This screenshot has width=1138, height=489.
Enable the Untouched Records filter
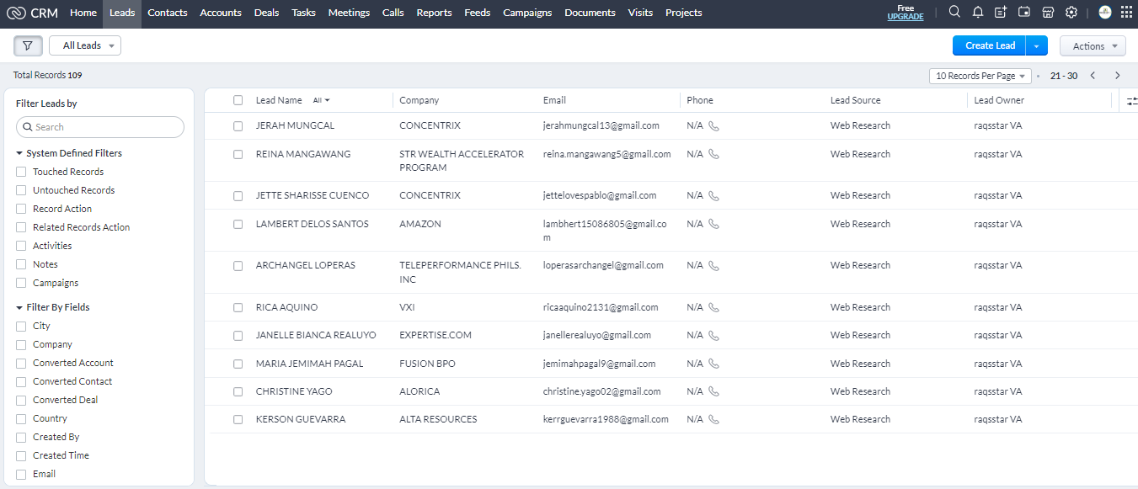(x=21, y=190)
